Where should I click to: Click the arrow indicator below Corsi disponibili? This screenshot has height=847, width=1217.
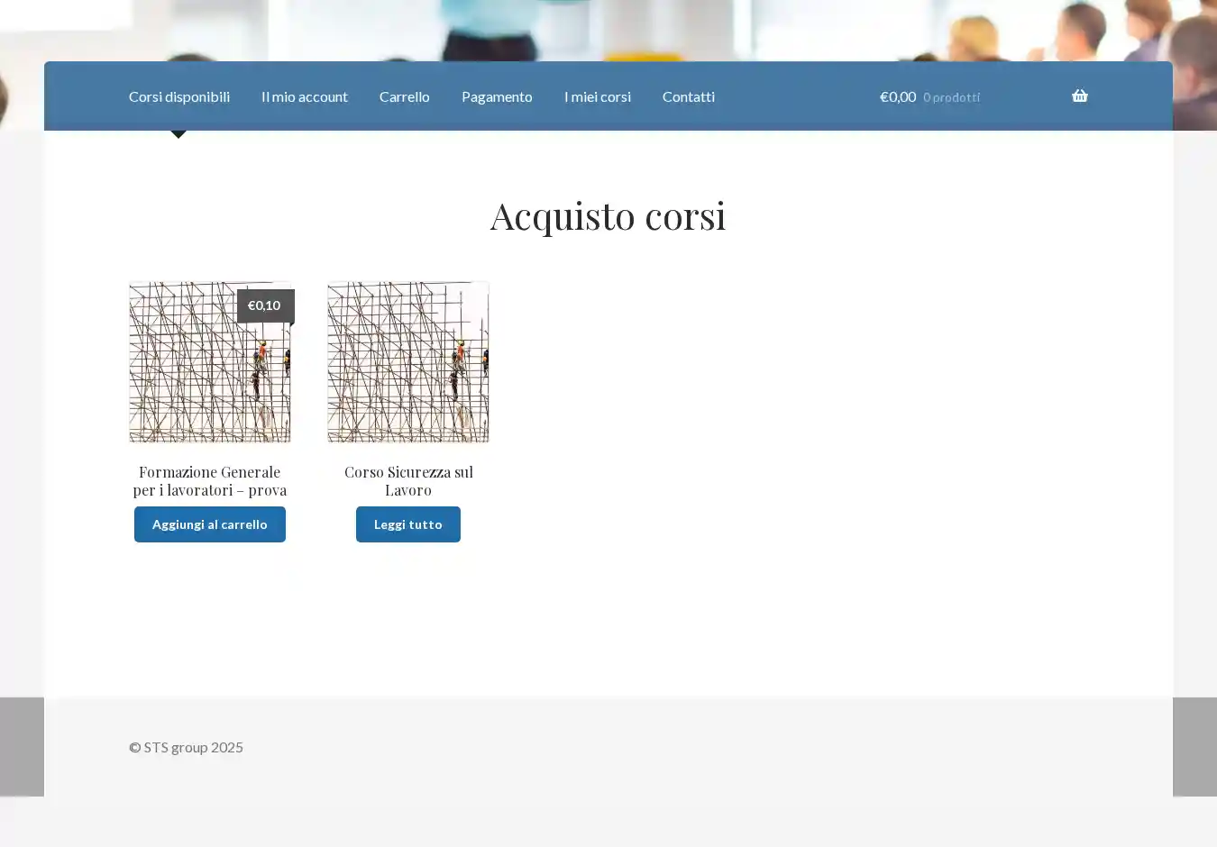pos(178,134)
